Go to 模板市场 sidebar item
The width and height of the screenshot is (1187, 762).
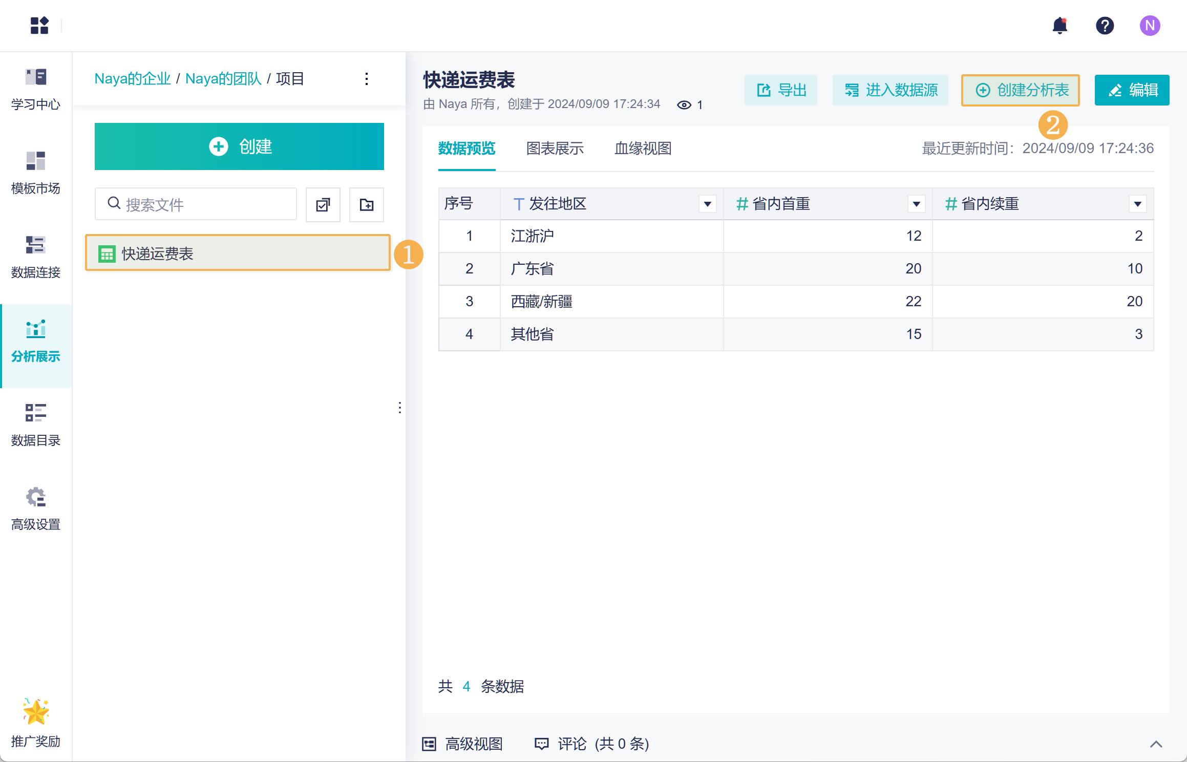36,173
